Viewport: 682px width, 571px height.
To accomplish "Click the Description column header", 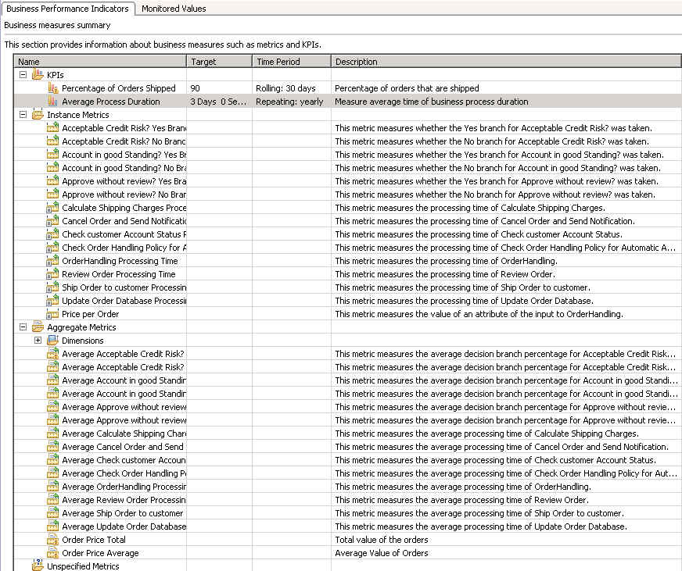I will point(504,62).
